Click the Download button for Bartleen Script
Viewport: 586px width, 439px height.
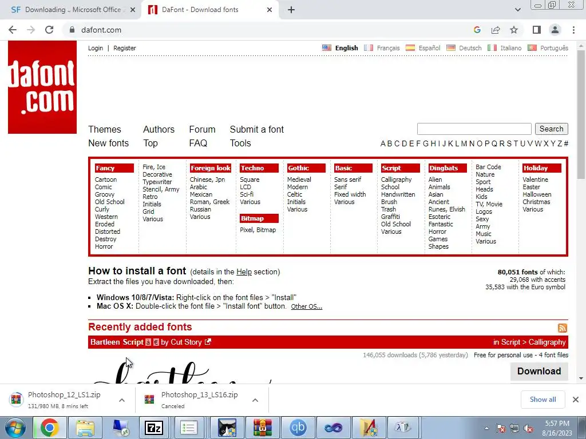point(539,371)
